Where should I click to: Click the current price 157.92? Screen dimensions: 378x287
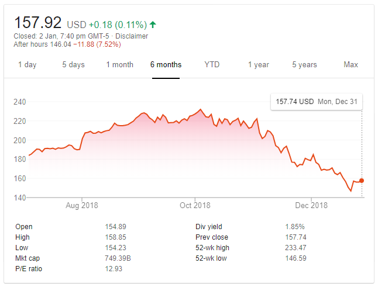click(x=38, y=23)
